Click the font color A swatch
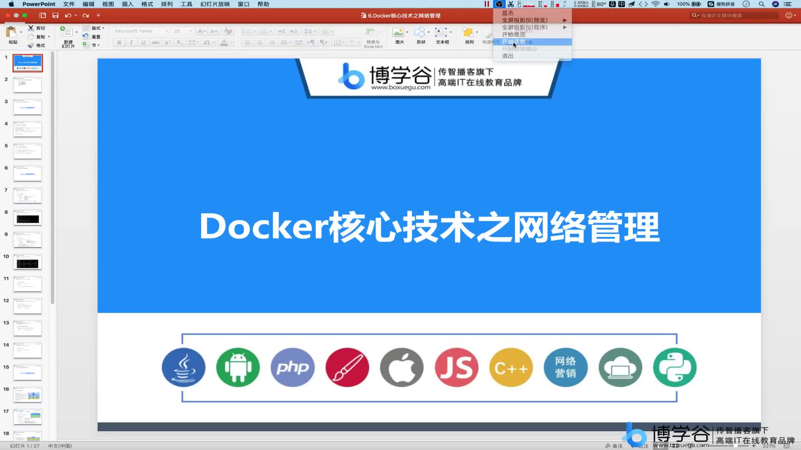The height and width of the screenshot is (450, 801). pyautogui.click(x=224, y=42)
